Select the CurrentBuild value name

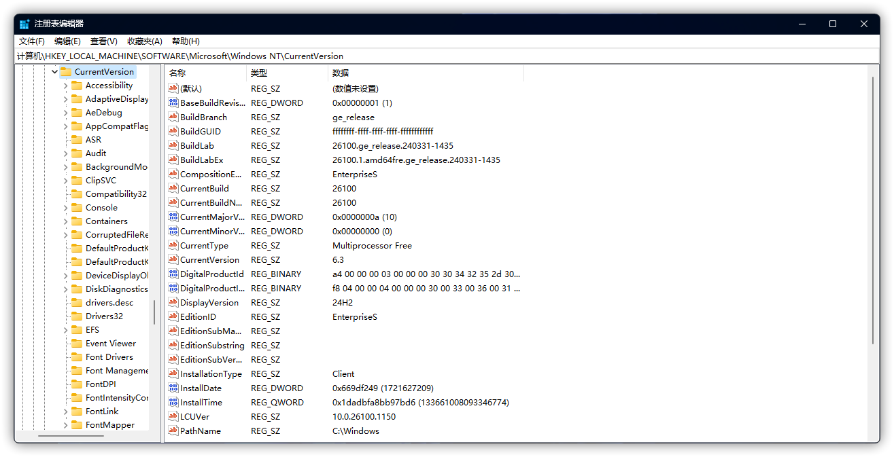(x=204, y=188)
